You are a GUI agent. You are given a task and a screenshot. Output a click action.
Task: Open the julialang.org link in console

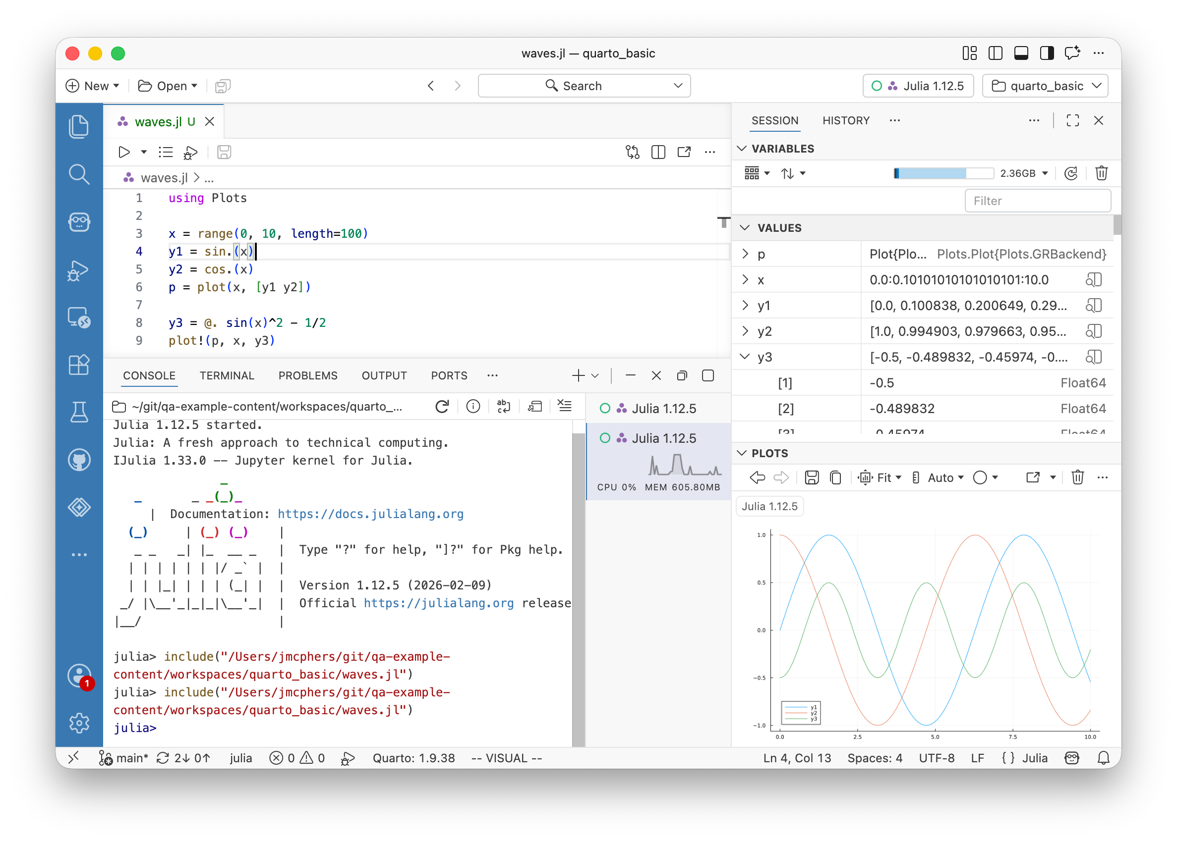(x=438, y=603)
